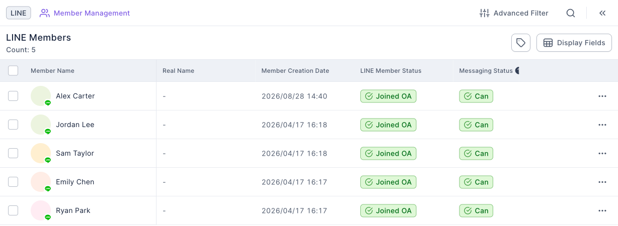Image resolution: width=618 pixels, height=226 pixels.
Task: Click the Messaging Status column header text
Action: [486, 71]
